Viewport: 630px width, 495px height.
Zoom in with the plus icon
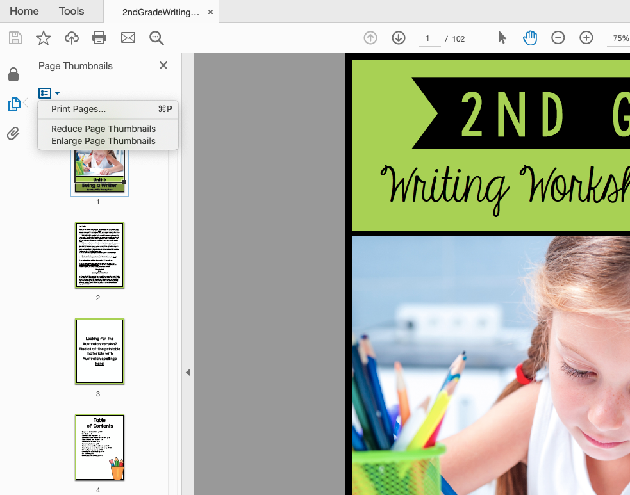[x=586, y=38]
